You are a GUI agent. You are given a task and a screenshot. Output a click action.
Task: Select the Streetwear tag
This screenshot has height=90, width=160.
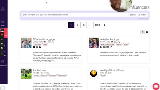point(62,75)
